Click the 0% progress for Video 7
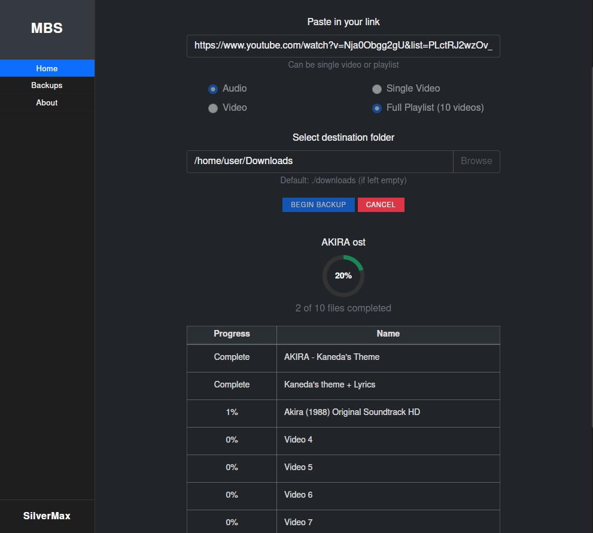 [232, 522]
